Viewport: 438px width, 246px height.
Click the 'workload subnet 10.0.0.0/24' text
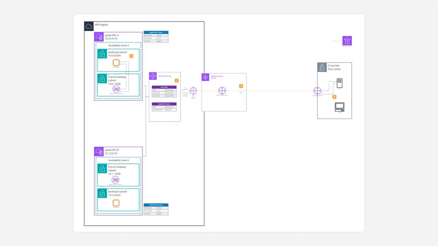[117, 54]
